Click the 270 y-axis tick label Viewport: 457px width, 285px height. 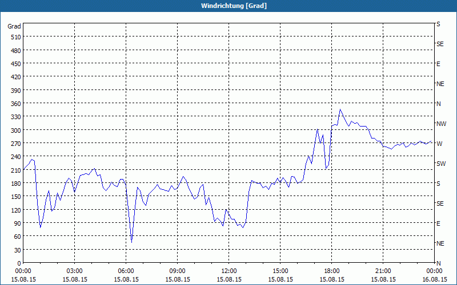(x=14, y=143)
